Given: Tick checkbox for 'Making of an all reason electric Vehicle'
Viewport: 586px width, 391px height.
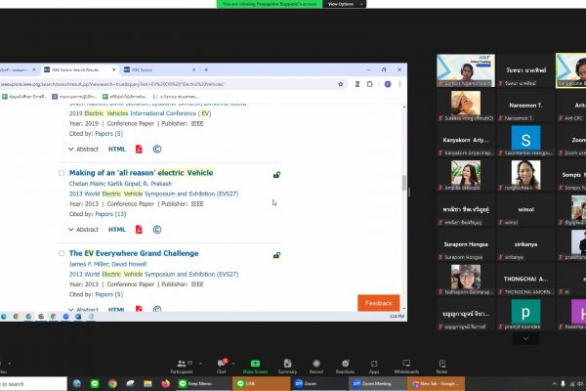Looking at the screenshot, I should (62, 173).
